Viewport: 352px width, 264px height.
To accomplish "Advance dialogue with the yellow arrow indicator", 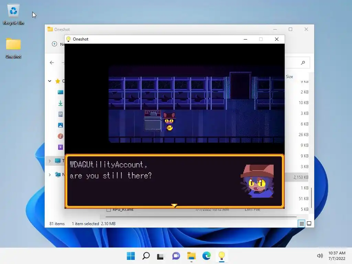I will pyautogui.click(x=174, y=205).
